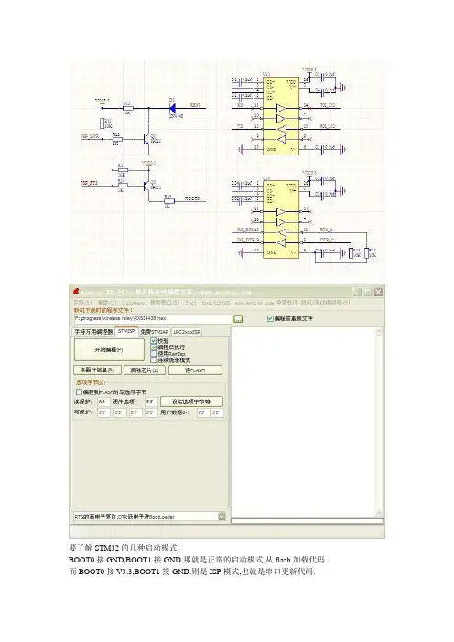This screenshot has height=642, width=454.
Task: Click the last 用户数据0-1 FF field
Action: pos(217,412)
